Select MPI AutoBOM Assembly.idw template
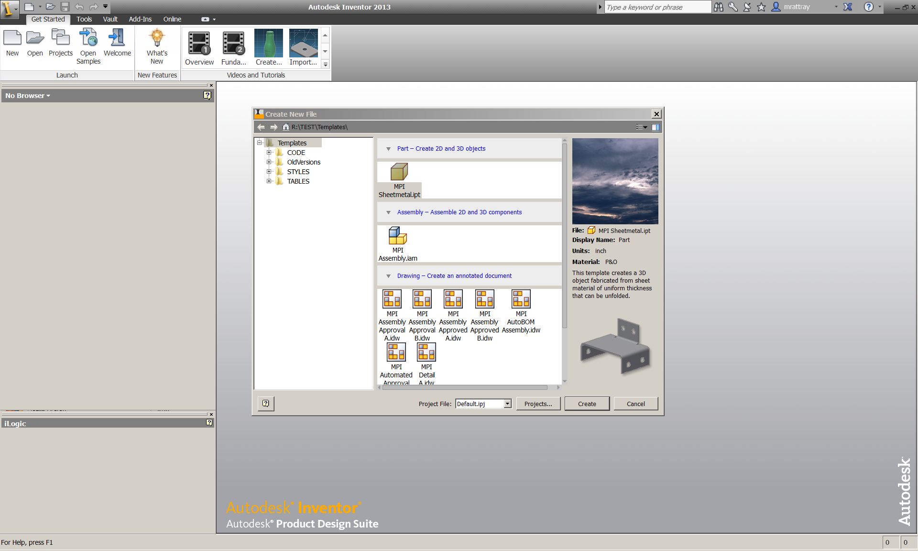This screenshot has width=918, height=551. point(521,311)
